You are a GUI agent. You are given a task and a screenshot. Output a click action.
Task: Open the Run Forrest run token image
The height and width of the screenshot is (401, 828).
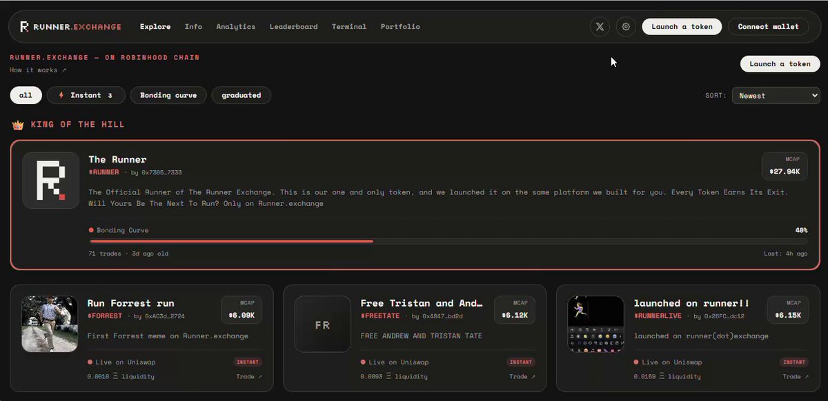pyautogui.click(x=50, y=324)
